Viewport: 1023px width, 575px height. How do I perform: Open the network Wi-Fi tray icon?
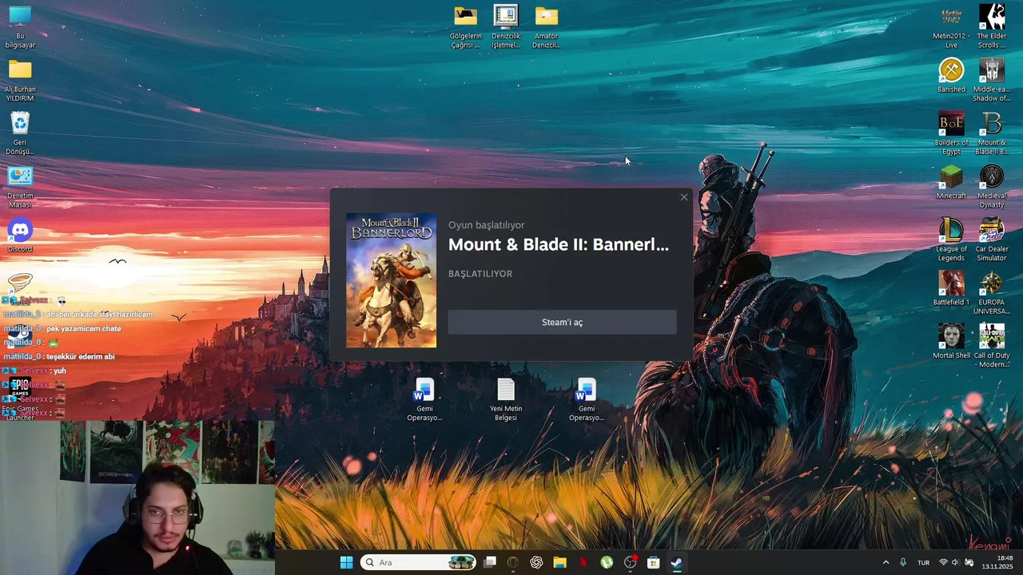tap(943, 562)
